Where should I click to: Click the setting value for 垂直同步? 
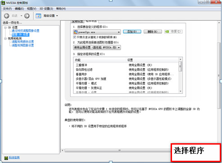coord(151,74)
